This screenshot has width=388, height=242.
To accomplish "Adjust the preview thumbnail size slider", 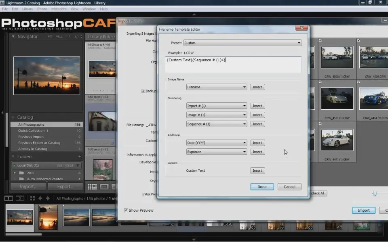I will pyautogui.click(x=374, y=193).
